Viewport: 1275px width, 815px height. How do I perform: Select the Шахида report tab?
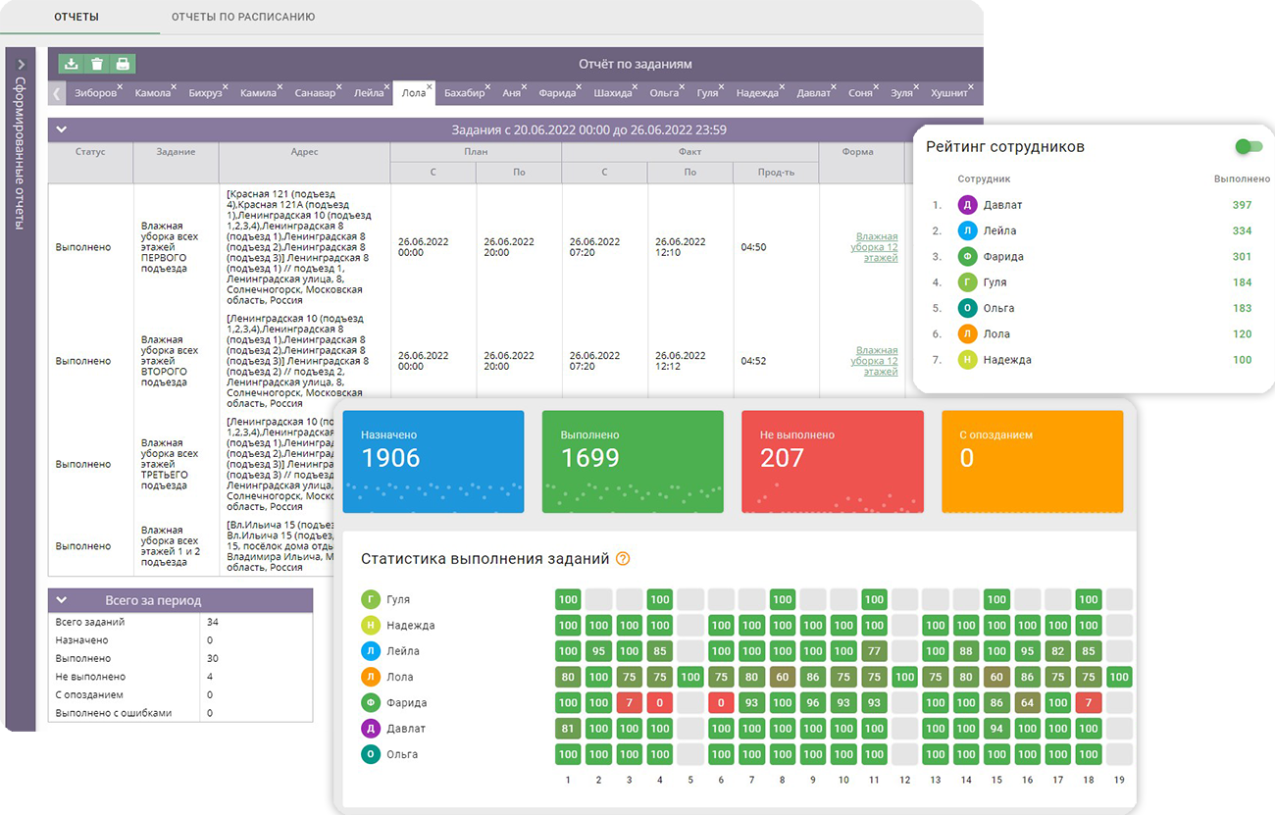click(613, 93)
